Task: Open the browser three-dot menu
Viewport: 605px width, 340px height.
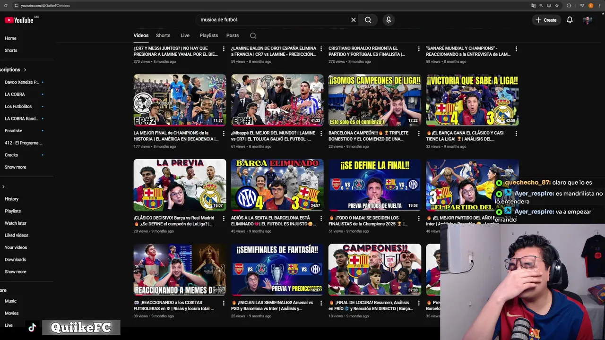Action: [x=599, y=6]
